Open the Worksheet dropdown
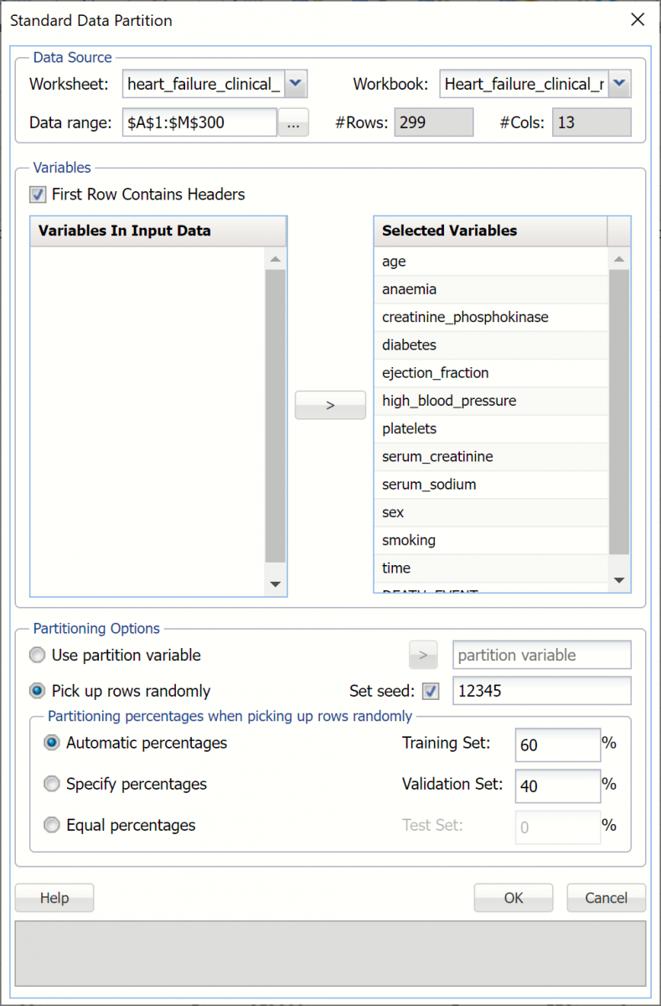 coord(297,84)
